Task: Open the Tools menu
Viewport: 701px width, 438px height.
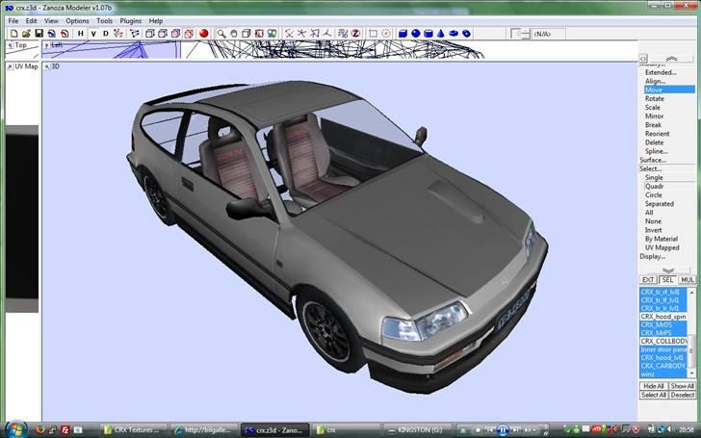Action: pos(105,21)
